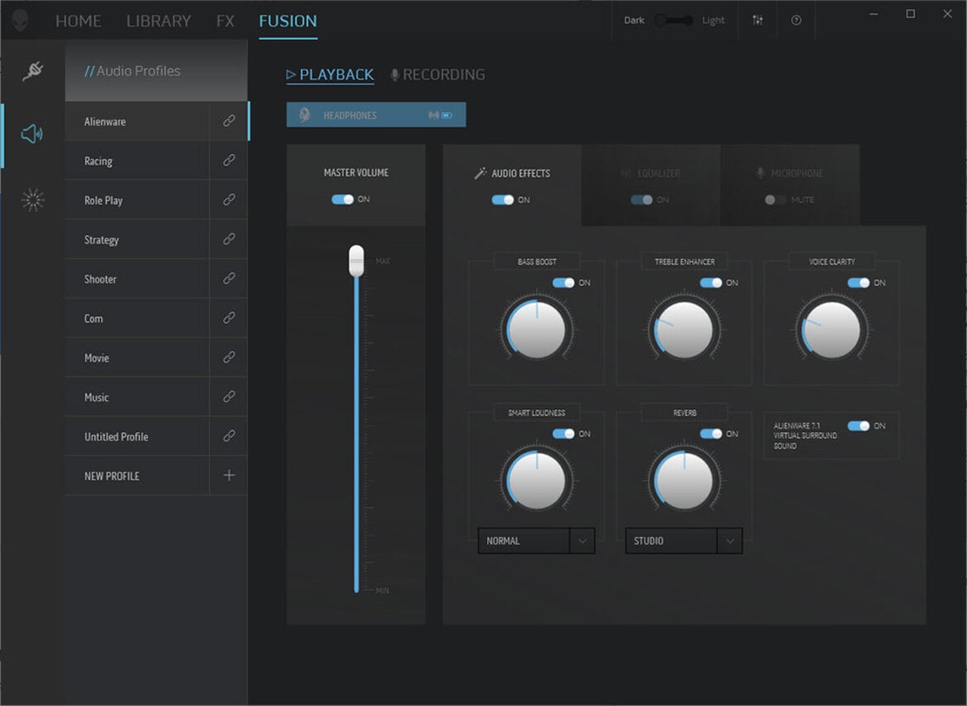The width and height of the screenshot is (967, 706).
Task: Click the Bass Boost knob
Action: 537,330
